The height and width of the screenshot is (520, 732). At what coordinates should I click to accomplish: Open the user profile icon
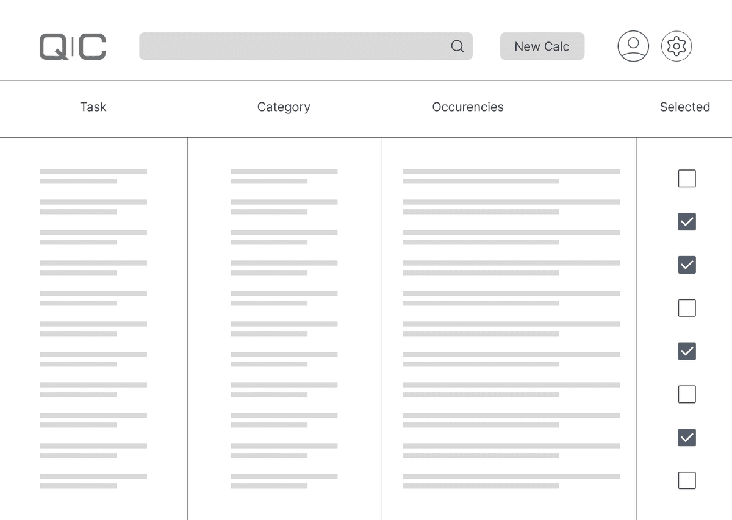pos(633,46)
